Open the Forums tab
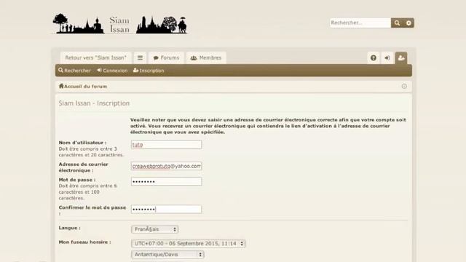 166,58
